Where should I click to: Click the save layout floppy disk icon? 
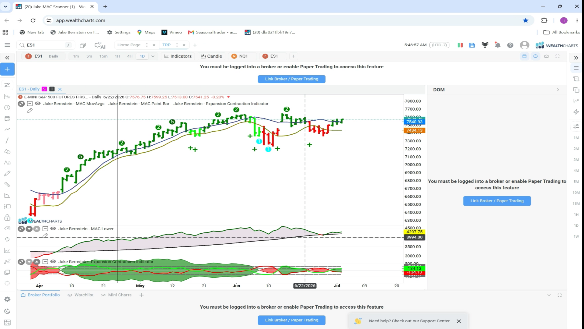coord(472,45)
